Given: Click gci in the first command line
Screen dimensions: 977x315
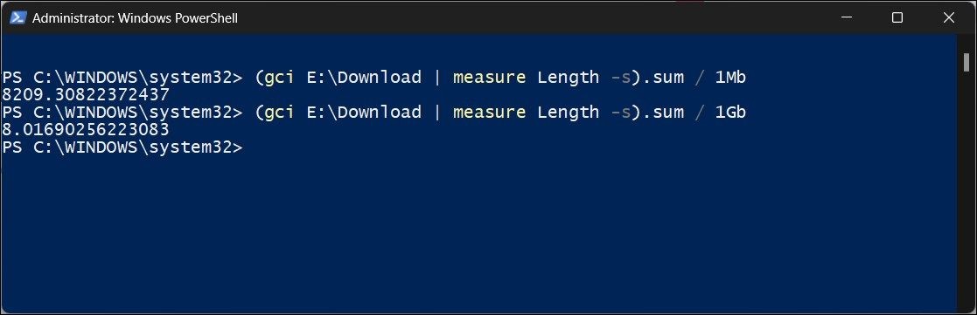Looking at the screenshot, I should [x=280, y=78].
